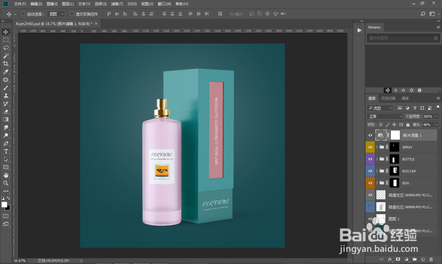Select the Brush tool
442x264 pixels.
click(x=6, y=88)
